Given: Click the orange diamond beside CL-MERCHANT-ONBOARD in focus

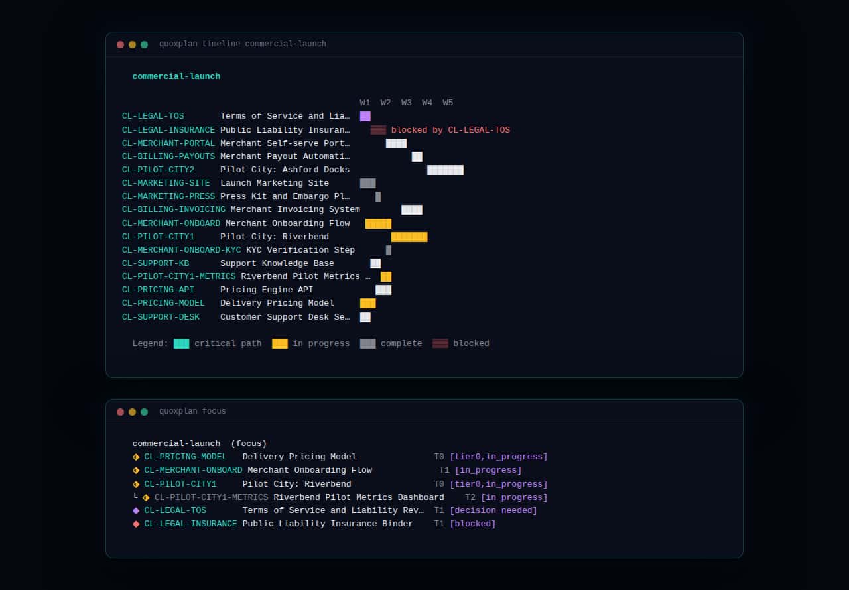Looking at the screenshot, I should [136, 470].
